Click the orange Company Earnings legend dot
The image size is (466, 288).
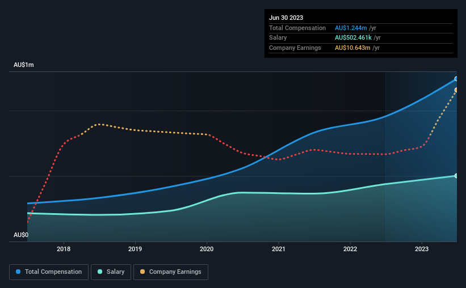(x=142, y=272)
